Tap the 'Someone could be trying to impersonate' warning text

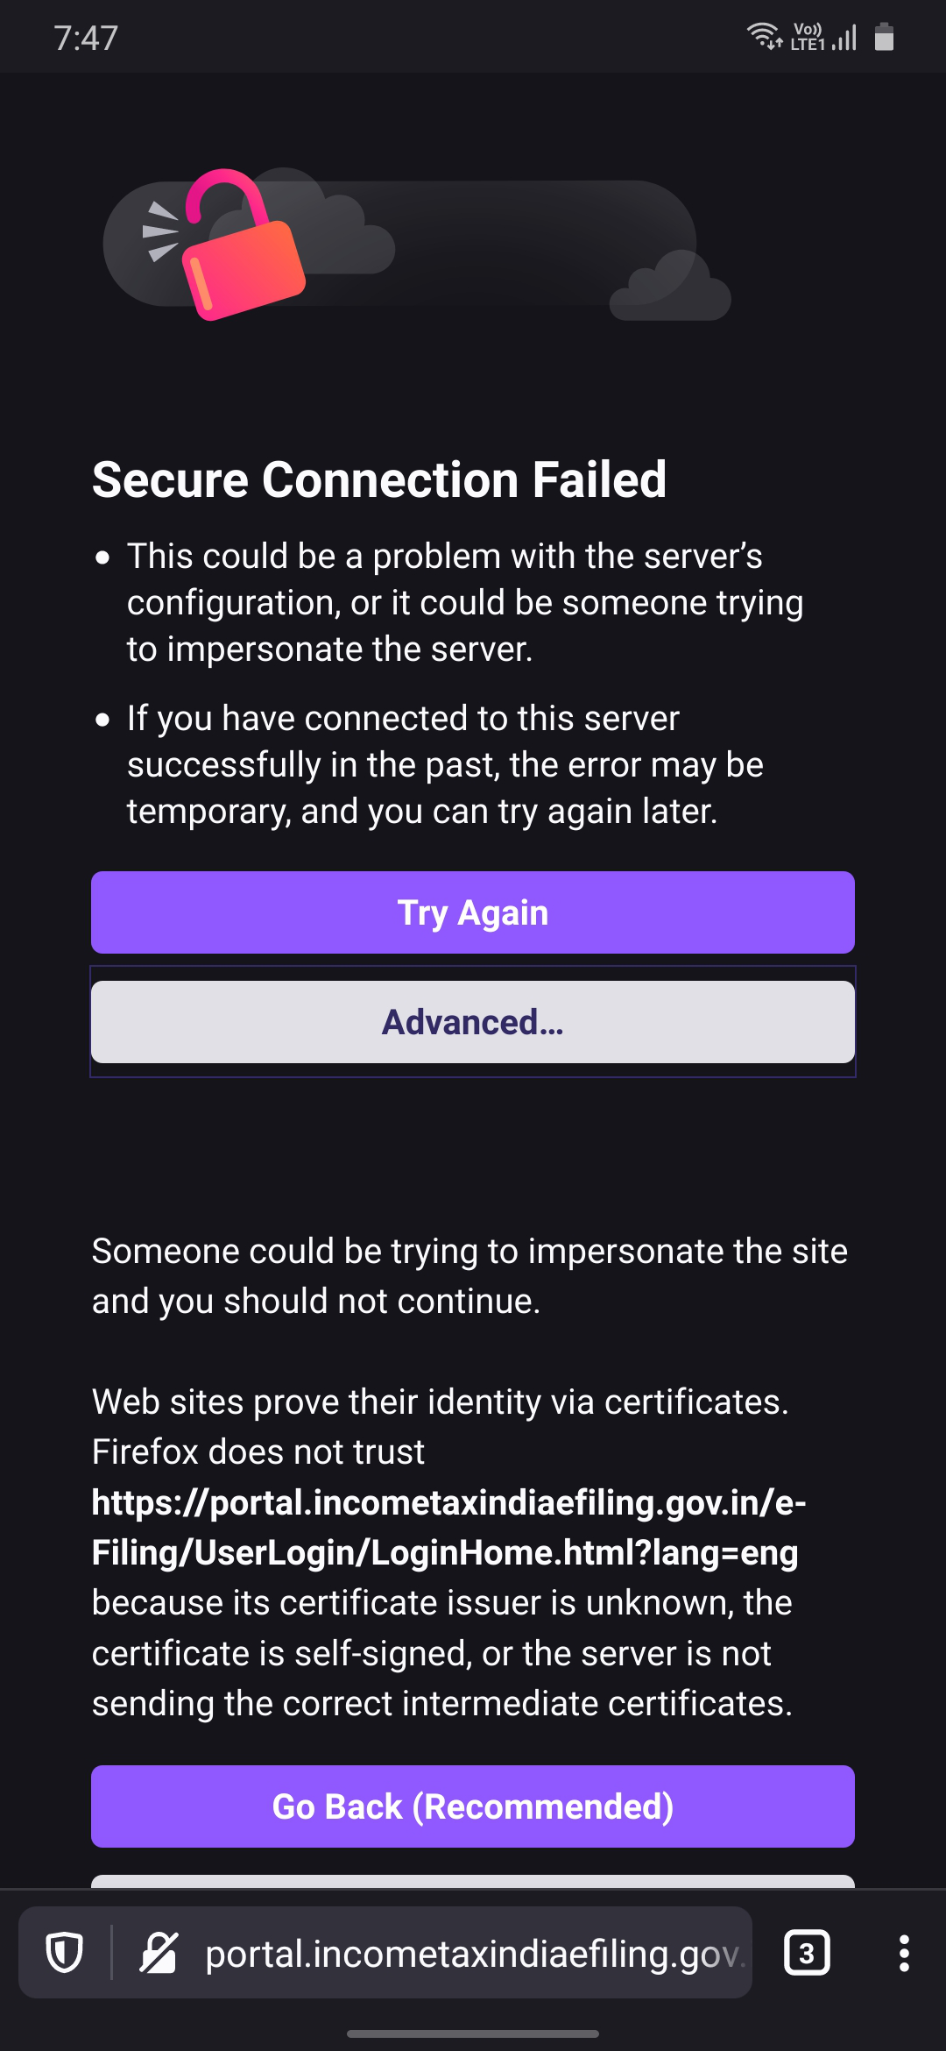pos(469,1275)
